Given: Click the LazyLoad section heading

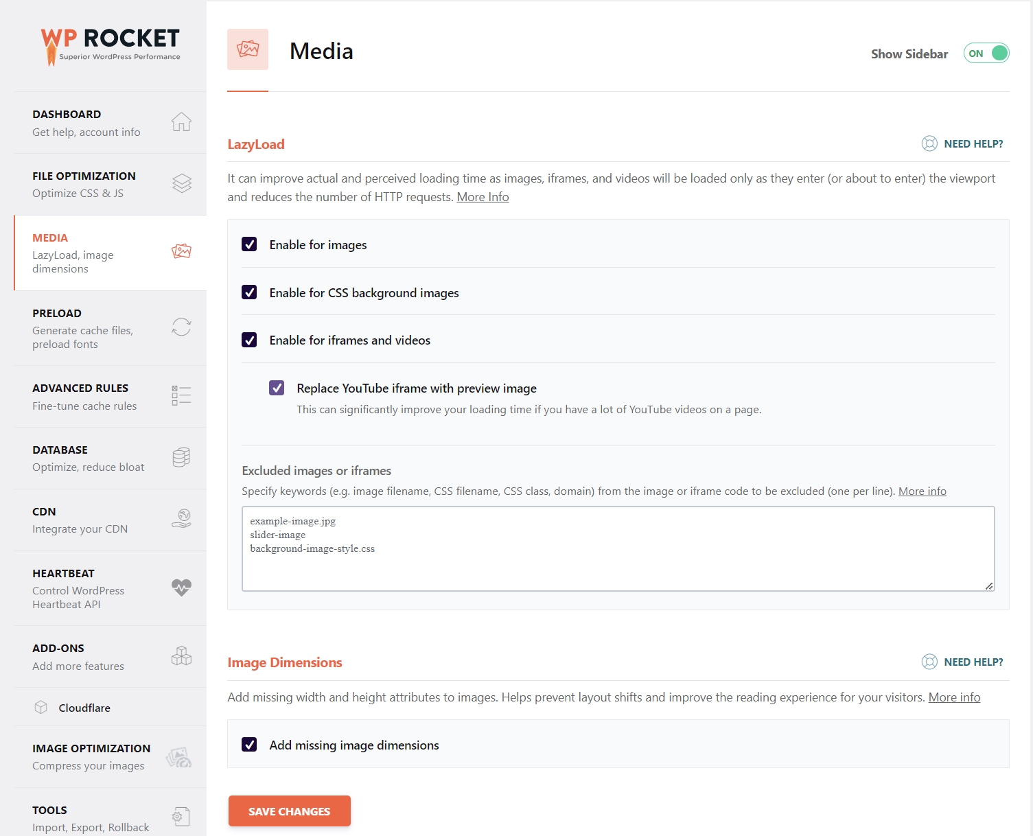Looking at the screenshot, I should tap(256, 144).
